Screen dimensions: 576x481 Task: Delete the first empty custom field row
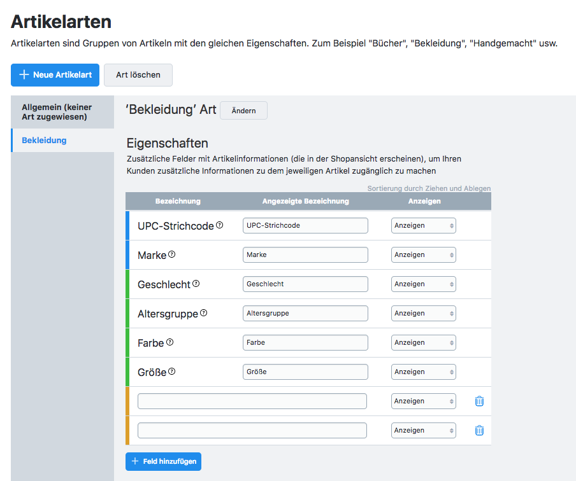coord(479,401)
